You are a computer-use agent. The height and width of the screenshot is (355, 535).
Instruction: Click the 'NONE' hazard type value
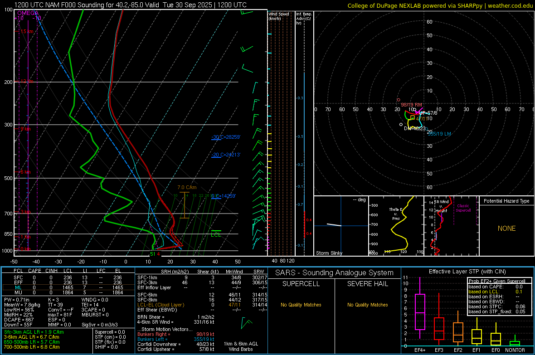point(506,229)
